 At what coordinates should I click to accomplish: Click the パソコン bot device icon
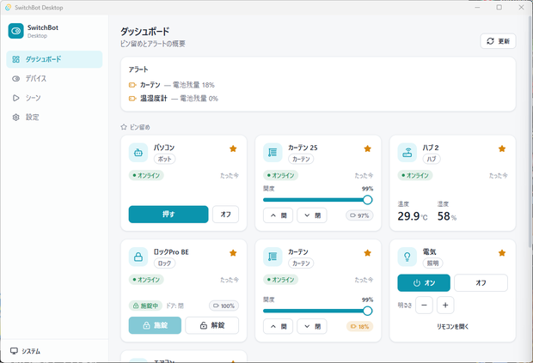point(138,153)
